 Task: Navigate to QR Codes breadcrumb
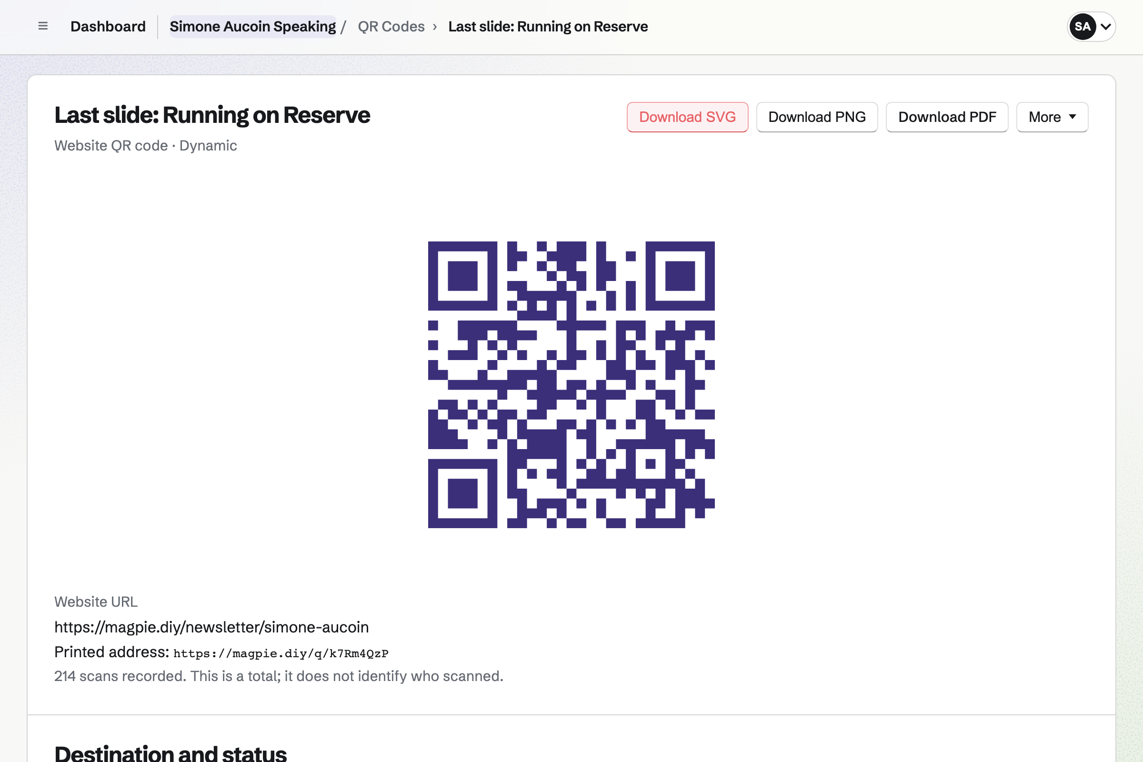point(391,26)
